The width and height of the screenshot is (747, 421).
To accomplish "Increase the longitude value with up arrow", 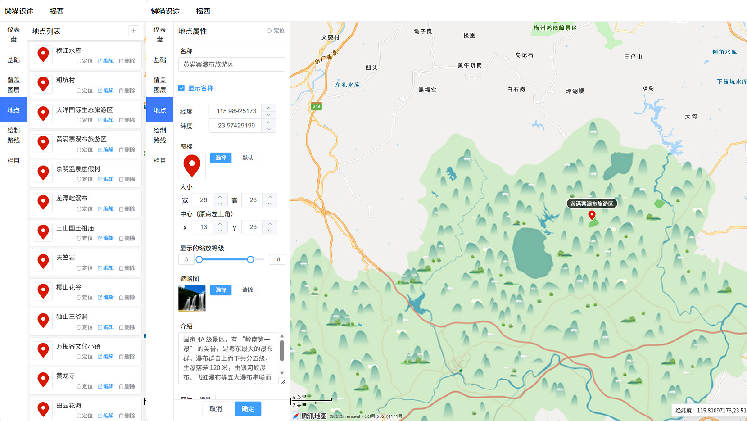I will tap(269, 108).
